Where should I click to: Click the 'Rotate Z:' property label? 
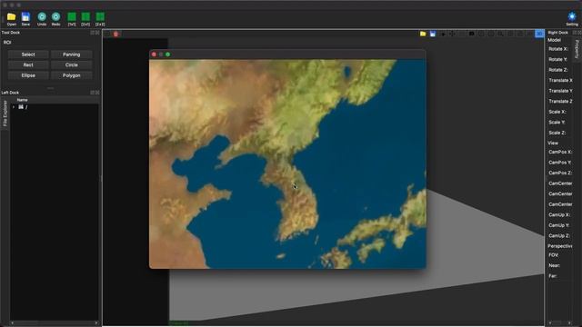pyautogui.click(x=557, y=70)
